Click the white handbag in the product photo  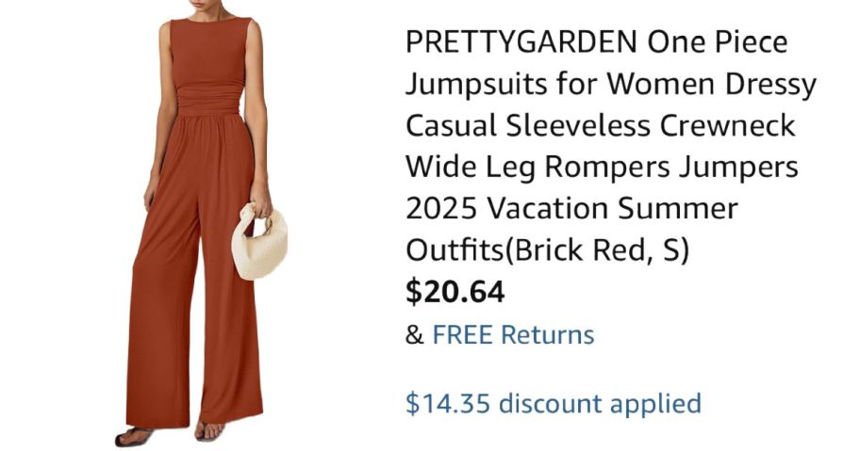(x=259, y=241)
